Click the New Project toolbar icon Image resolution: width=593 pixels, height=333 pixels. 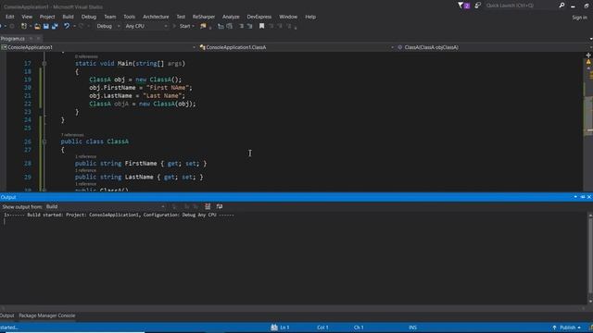(x=24, y=26)
